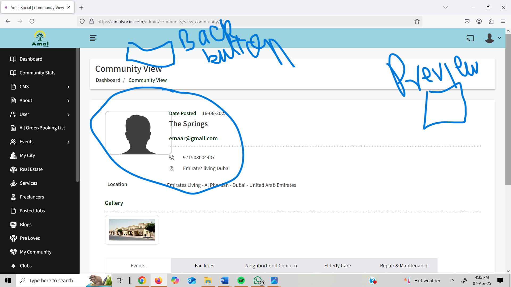Click the User people icon in sidebar

point(13,114)
